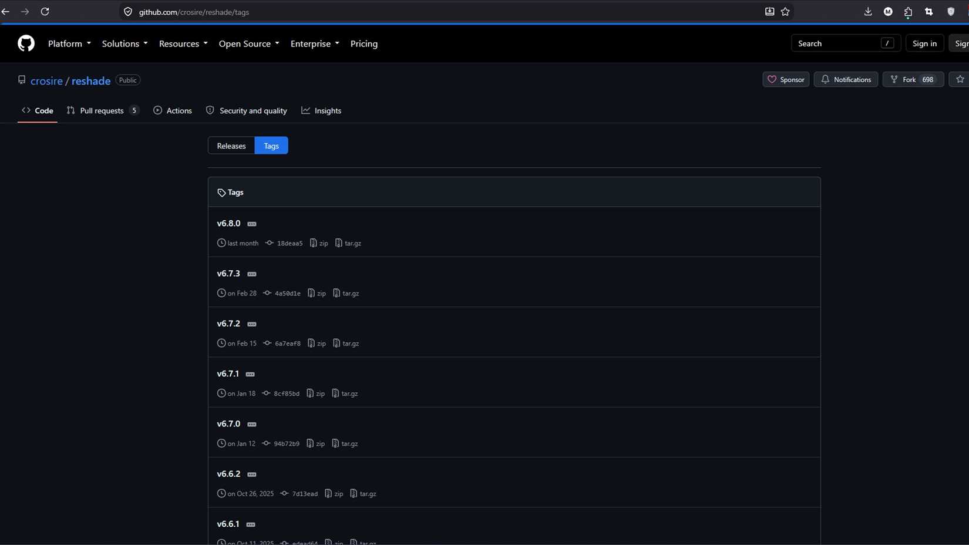Open commit 8cf85bd
Image resolution: width=969 pixels, height=545 pixels.
point(281,393)
